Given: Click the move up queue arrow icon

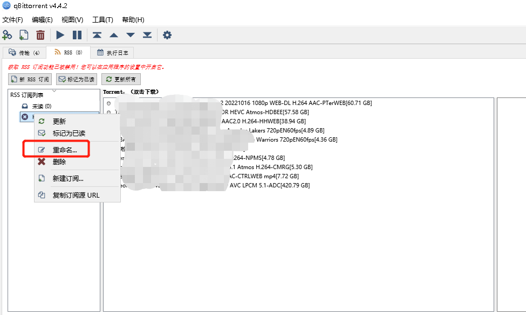Looking at the screenshot, I should coord(114,35).
